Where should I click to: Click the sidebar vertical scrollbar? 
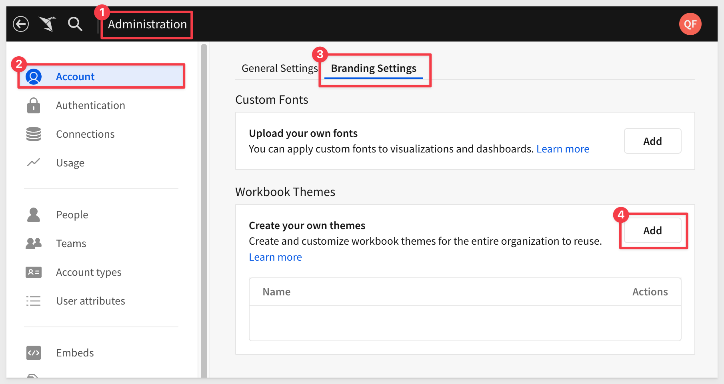pyautogui.click(x=204, y=211)
